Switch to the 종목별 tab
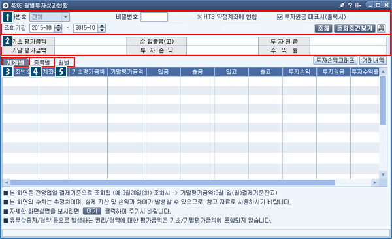The width and height of the screenshot is (392, 239). click(42, 63)
